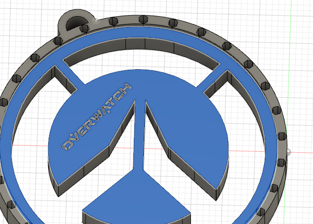
Task: Select the engraved OVERWATCH text on model
Action: 97,117
